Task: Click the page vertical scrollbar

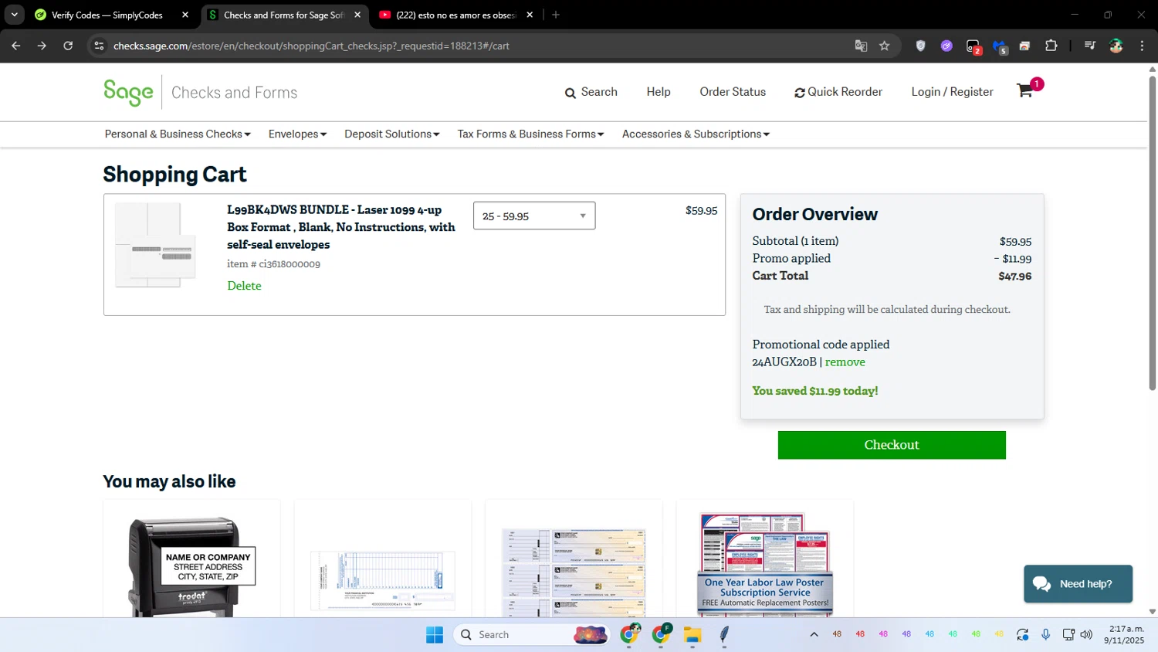Action: tap(1152, 232)
